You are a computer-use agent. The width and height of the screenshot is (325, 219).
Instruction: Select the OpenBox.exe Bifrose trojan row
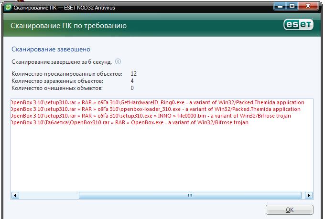[130, 122]
